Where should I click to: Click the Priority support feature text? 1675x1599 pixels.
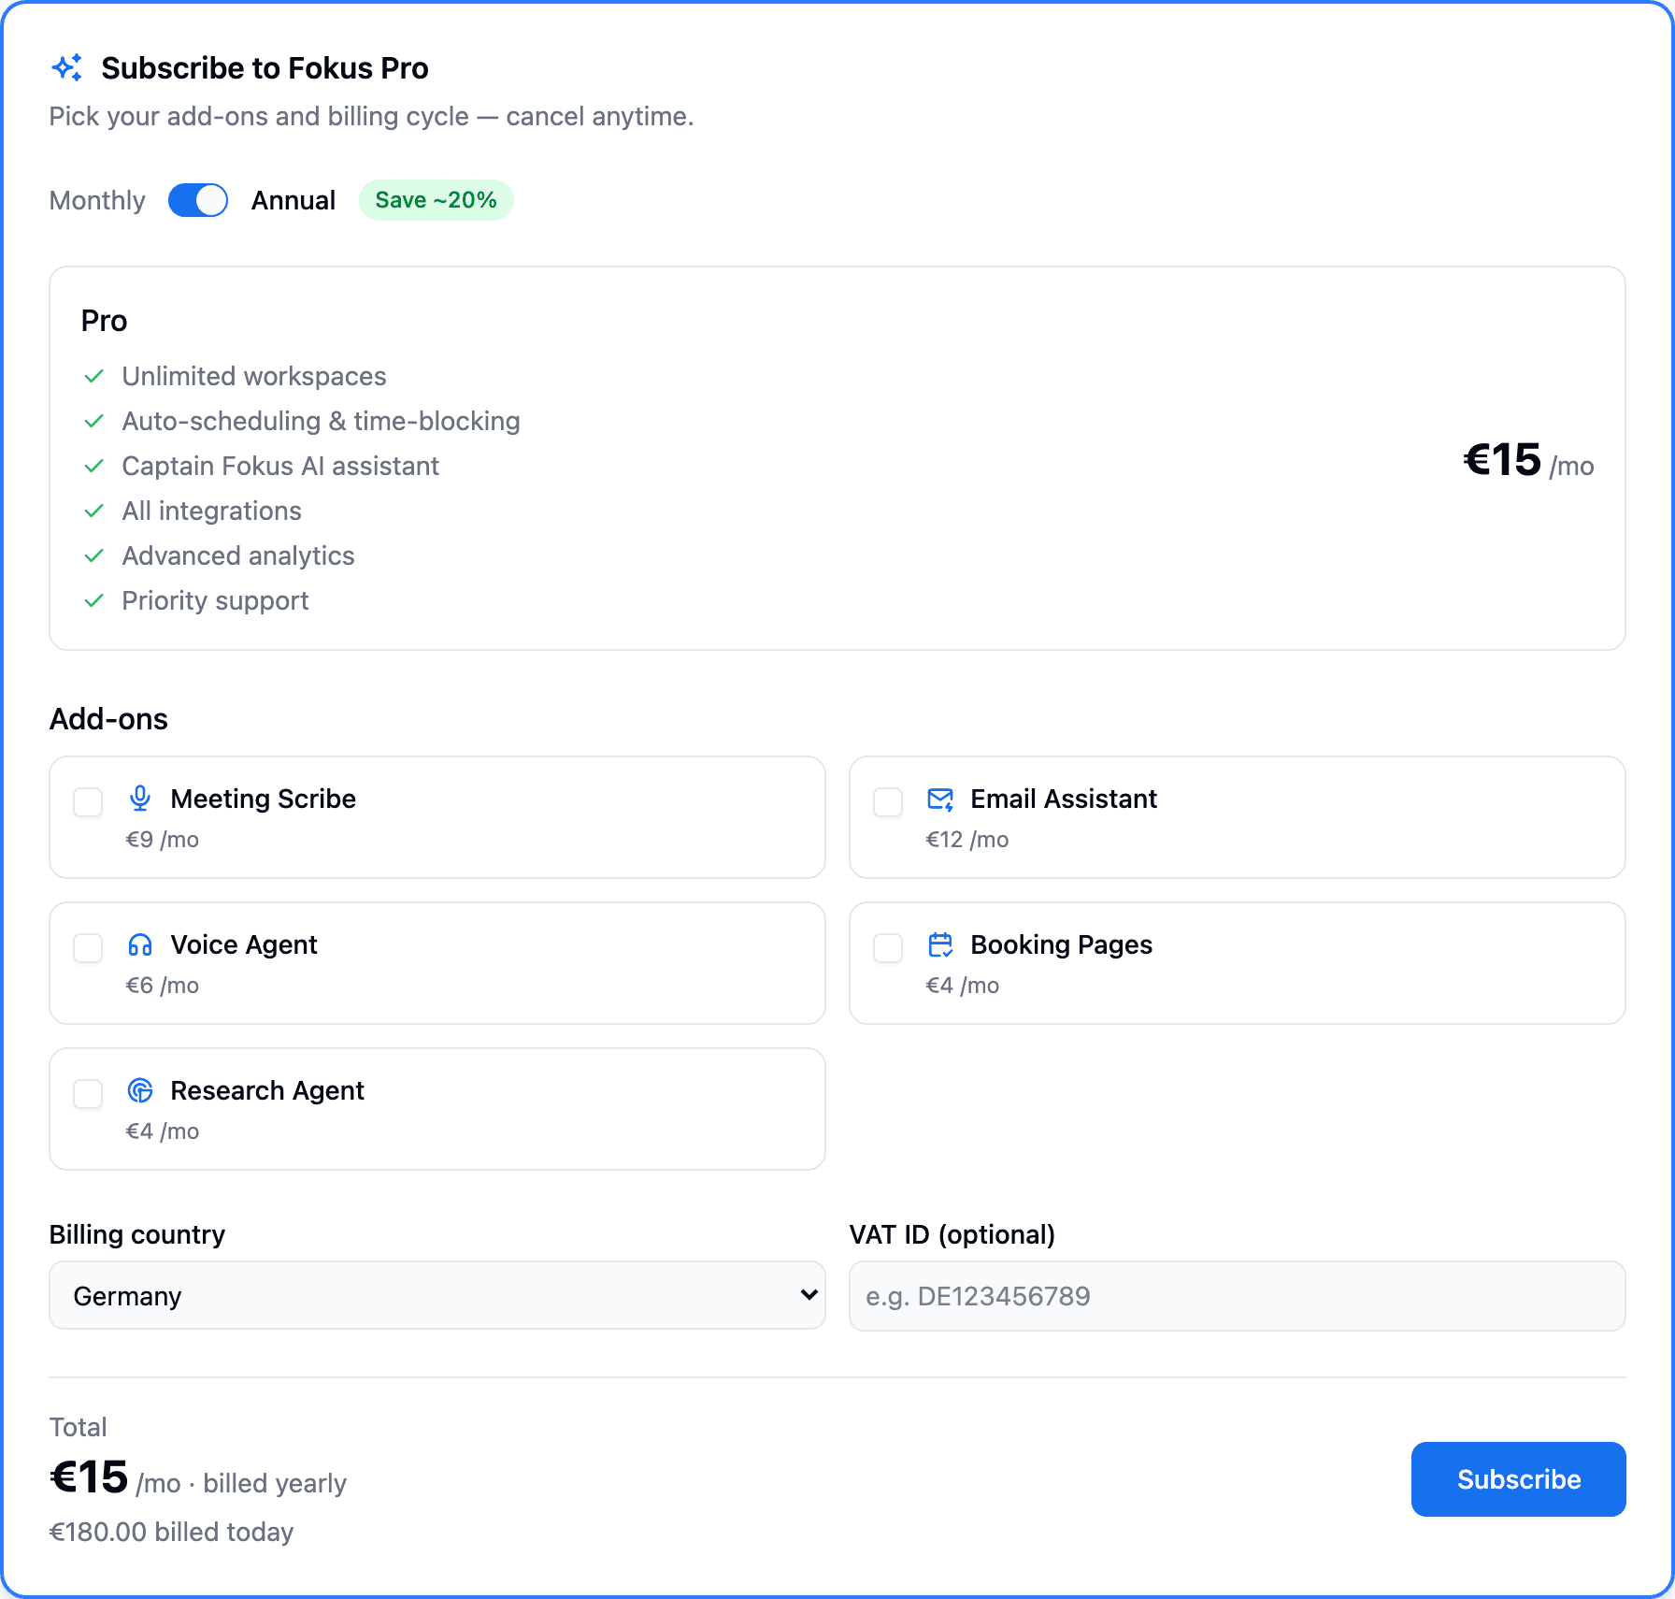click(x=215, y=600)
